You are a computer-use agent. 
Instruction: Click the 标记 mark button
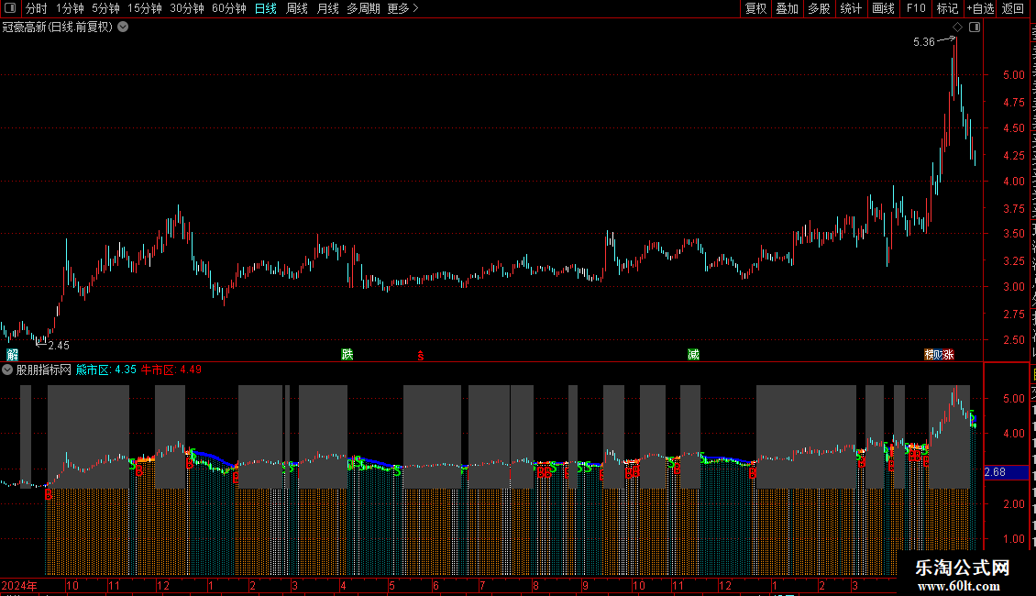coord(947,8)
